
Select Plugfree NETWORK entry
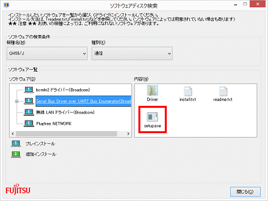(54, 123)
